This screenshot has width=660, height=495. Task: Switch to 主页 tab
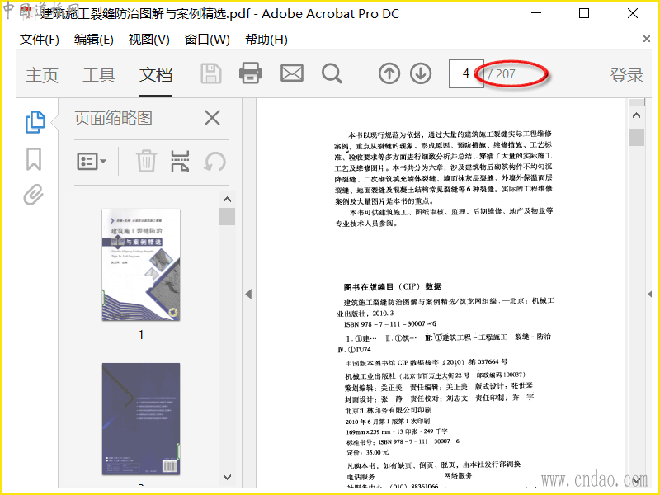point(42,75)
